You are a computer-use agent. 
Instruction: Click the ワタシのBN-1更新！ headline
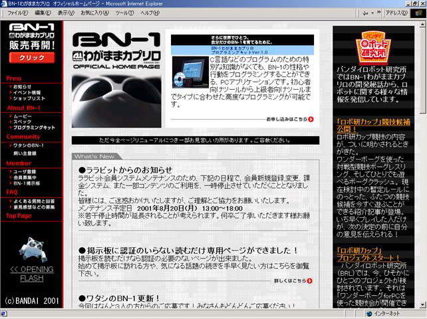[119, 298]
